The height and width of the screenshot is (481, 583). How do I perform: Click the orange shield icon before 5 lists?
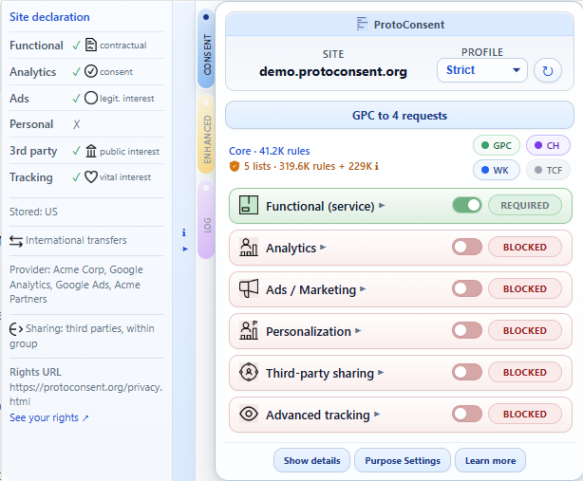pyautogui.click(x=235, y=166)
